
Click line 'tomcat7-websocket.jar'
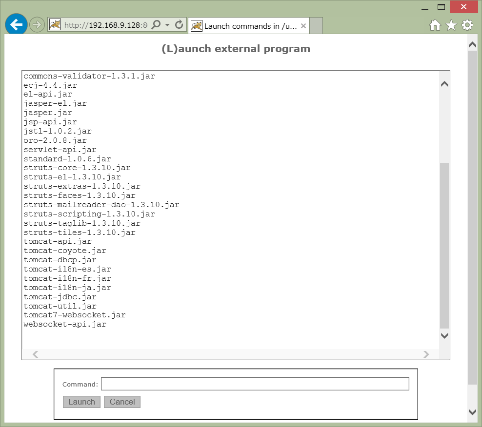pos(74,314)
